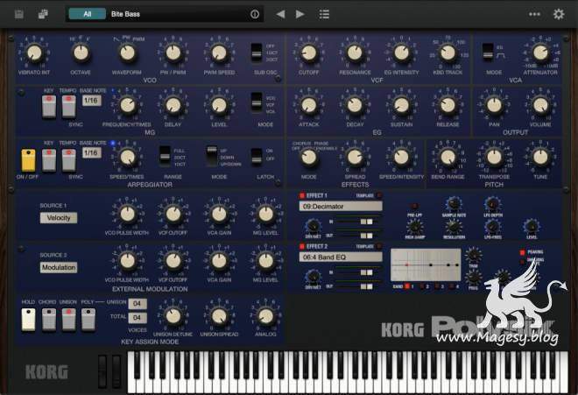Viewport: 578px width, 395px height.
Task: Click the MG Frequency/Times knob
Action: pyautogui.click(x=128, y=105)
